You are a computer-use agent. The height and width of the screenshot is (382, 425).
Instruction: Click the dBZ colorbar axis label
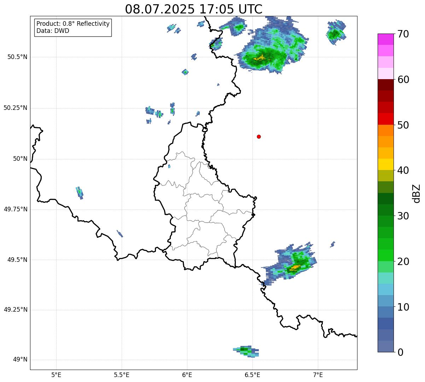[x=417, y=193]
